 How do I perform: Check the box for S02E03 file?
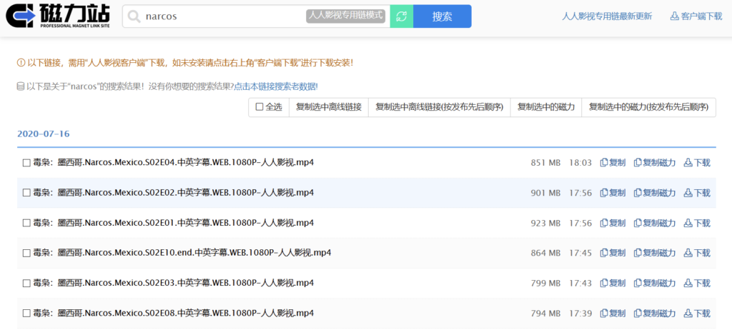pos(26,283)
